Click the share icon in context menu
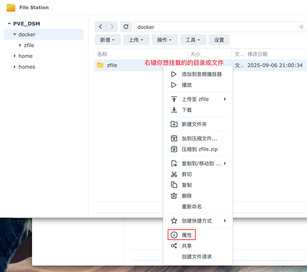This screenshot has height=272, width=307. 174,246
